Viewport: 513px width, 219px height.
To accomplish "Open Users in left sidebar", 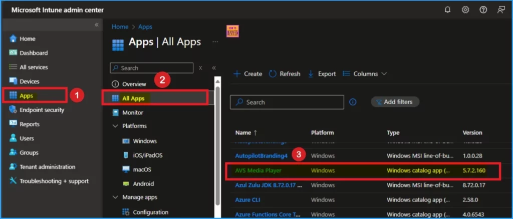I will pos(27,138).
